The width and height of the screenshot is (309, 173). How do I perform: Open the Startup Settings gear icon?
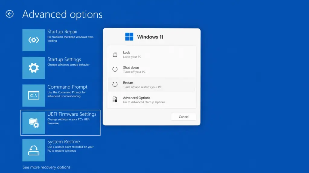tap(34, 68)
